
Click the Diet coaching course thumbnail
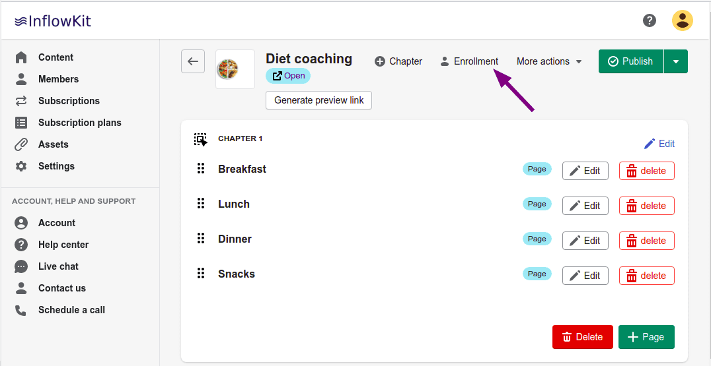coord(235,69)
